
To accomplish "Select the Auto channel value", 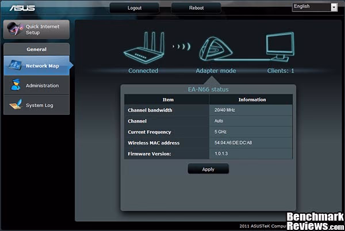I will [x=218, y=121].
